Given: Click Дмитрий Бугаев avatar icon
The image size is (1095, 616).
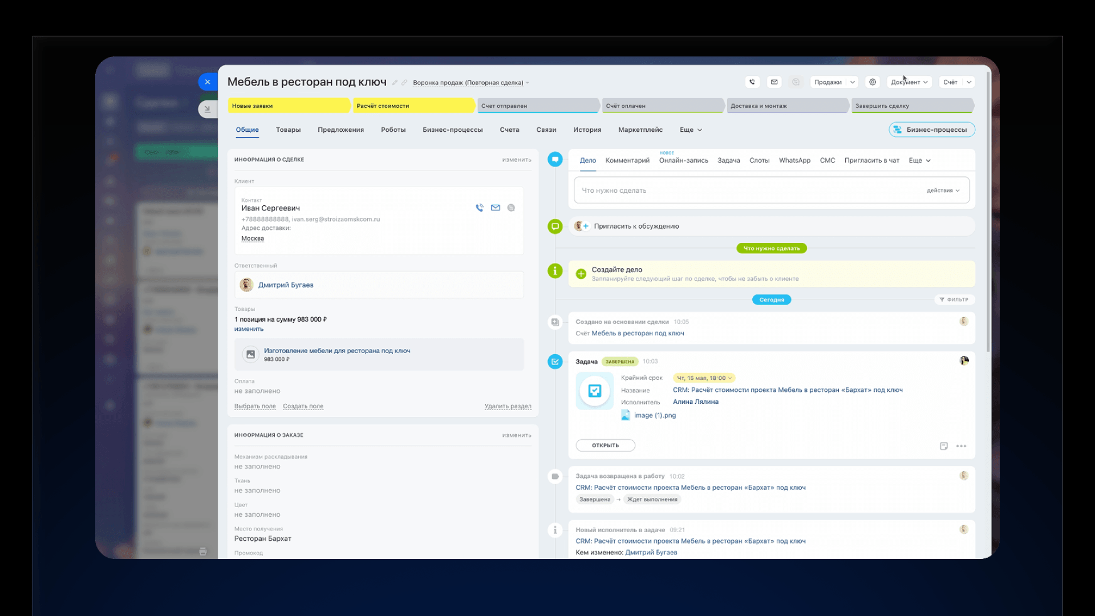Looking at the screenshot, I should coord(246,285).
